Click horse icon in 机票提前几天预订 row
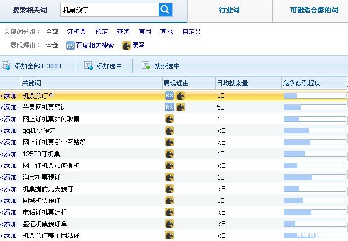The image size is (348, 241). [x=169, y=189]
